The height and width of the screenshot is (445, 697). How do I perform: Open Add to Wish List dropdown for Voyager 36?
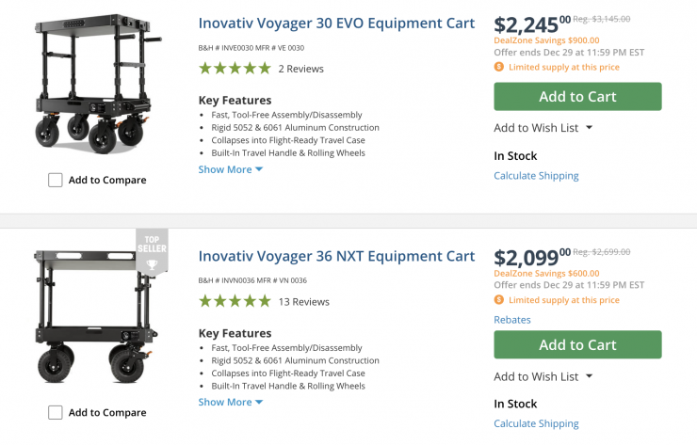(543, 376)
